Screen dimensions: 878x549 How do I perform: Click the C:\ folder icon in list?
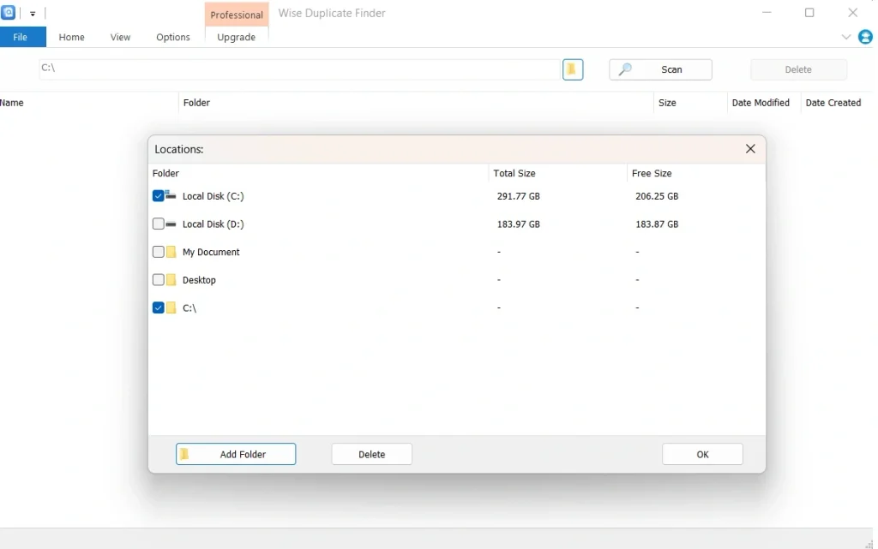tap(171, 308)
